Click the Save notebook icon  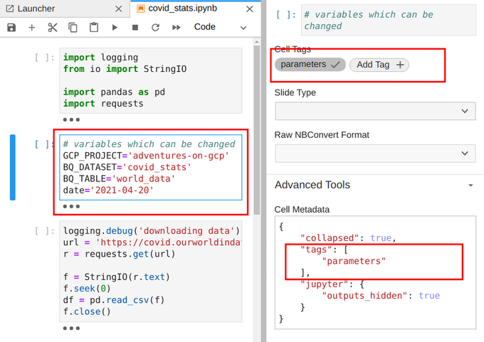click(11, 27)
